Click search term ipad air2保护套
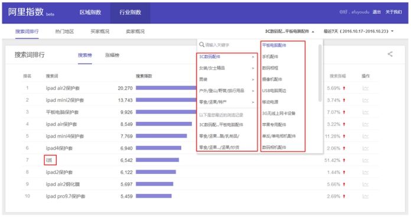 click(63, 88)
